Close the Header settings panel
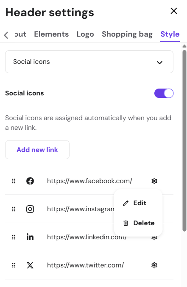Image resolution: width=187 pixels, height=287 pixels. (174, 11)
